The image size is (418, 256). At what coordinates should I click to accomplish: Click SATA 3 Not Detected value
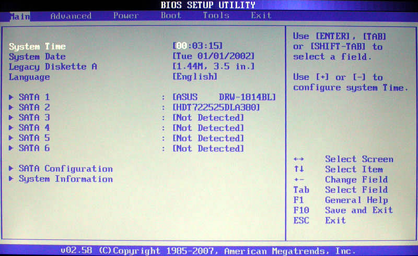tap(208, 118)
